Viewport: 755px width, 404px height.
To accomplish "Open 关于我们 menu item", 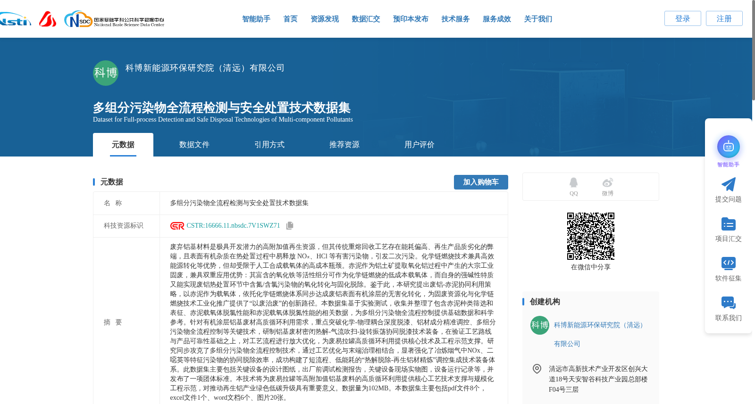I will tap(538, 19).
